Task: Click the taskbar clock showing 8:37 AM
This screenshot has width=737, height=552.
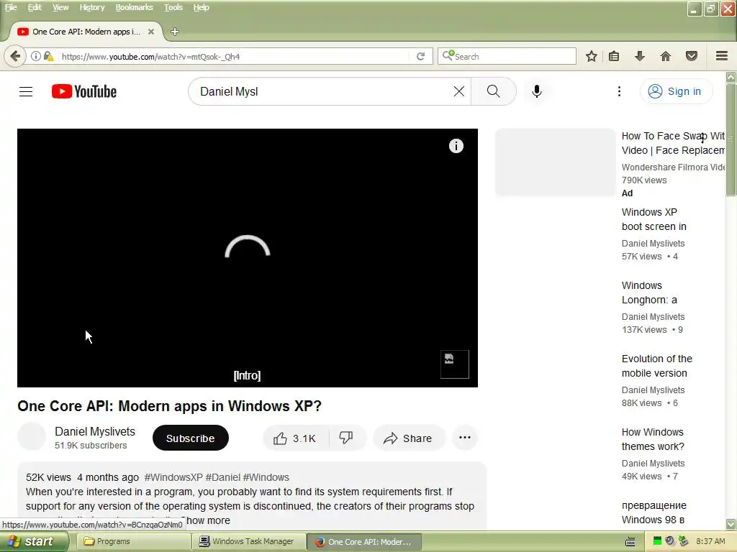Action: [x=710, y=541]
